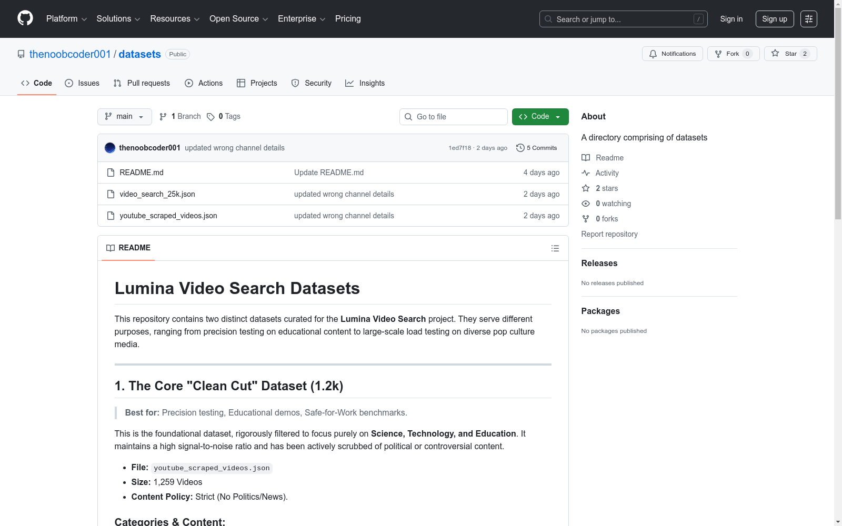The width and height of the screenshot is (842, 526).
Task: Expand the Open Source menu
Action: (239, 19)
